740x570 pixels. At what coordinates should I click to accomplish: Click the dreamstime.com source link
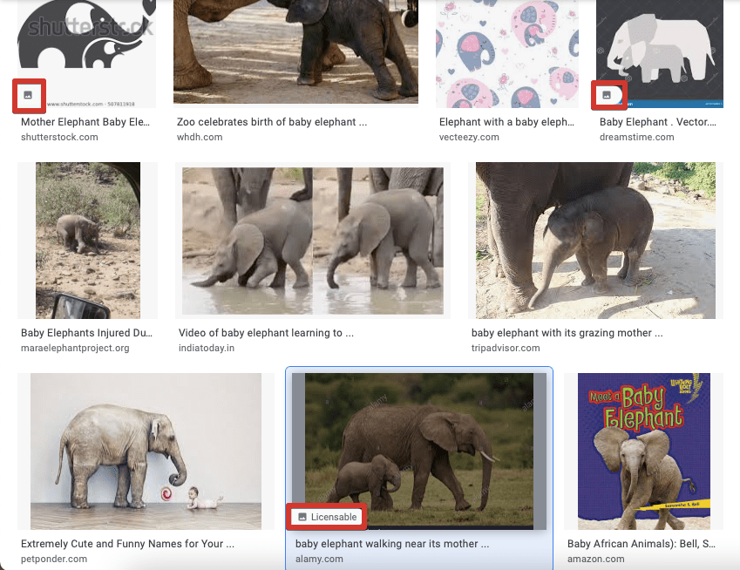pos(636,137)
